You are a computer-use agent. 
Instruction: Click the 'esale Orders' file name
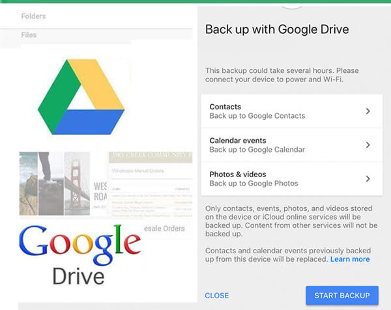pos(164,229)
